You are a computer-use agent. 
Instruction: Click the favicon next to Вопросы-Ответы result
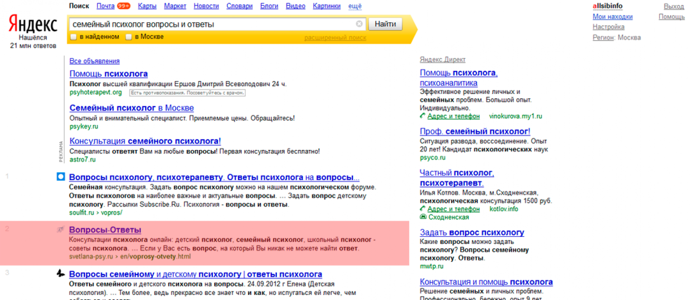61,230
